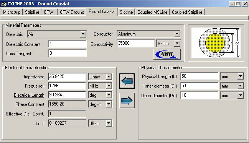Click the Phase Constant value 1556.28
The height and width of the screenshot is (143, 249).
pos(67,104)
